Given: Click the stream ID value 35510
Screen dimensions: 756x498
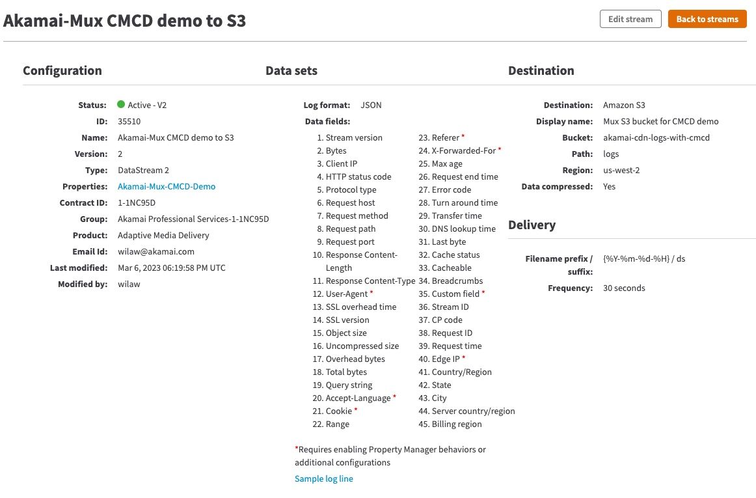Looking at the screenshot, I should (129, 122).
